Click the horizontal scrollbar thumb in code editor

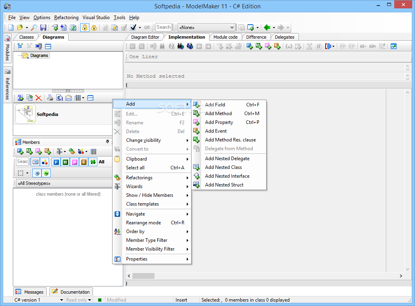tap(143, 276)
